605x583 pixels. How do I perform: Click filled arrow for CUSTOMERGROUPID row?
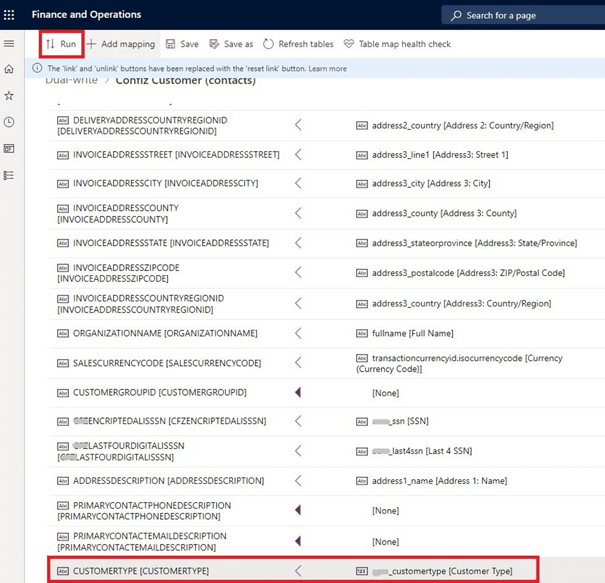click(x=298, y=393)
